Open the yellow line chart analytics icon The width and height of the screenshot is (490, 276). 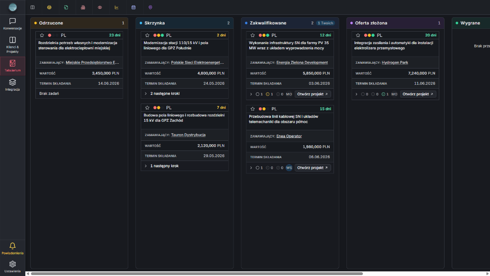117,7
